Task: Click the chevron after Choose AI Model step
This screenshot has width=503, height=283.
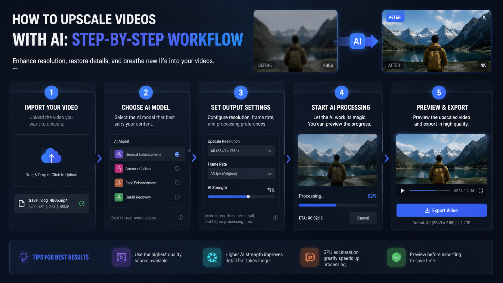Action: 194,158
